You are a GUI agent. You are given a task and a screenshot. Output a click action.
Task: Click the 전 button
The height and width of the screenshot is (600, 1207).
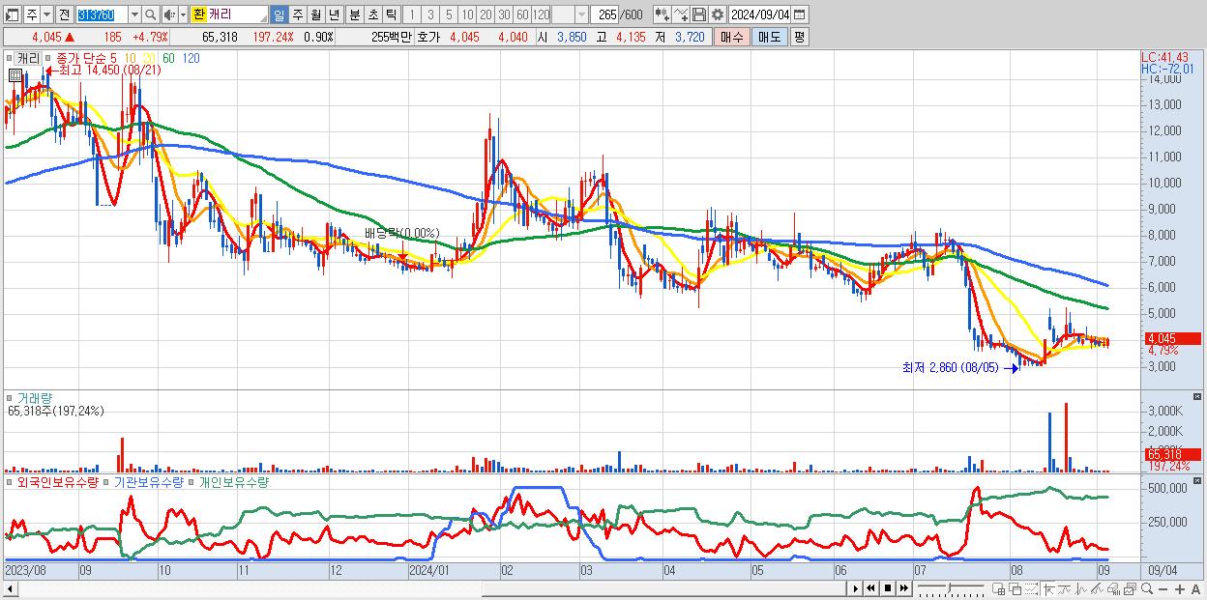click(64, 15)
